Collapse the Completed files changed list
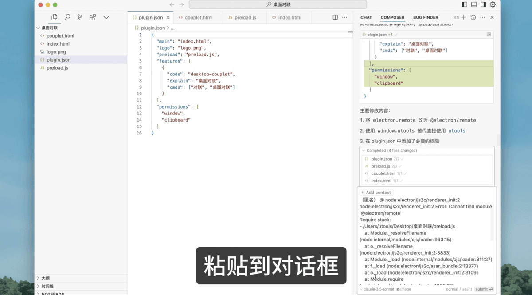Screen dimensions: 532x295 coord(364,151)
